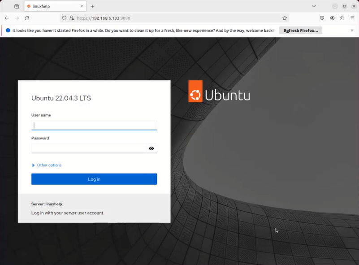The image size is (359, 265).
Task: Focus the User name input field
Action: [94, 125]
